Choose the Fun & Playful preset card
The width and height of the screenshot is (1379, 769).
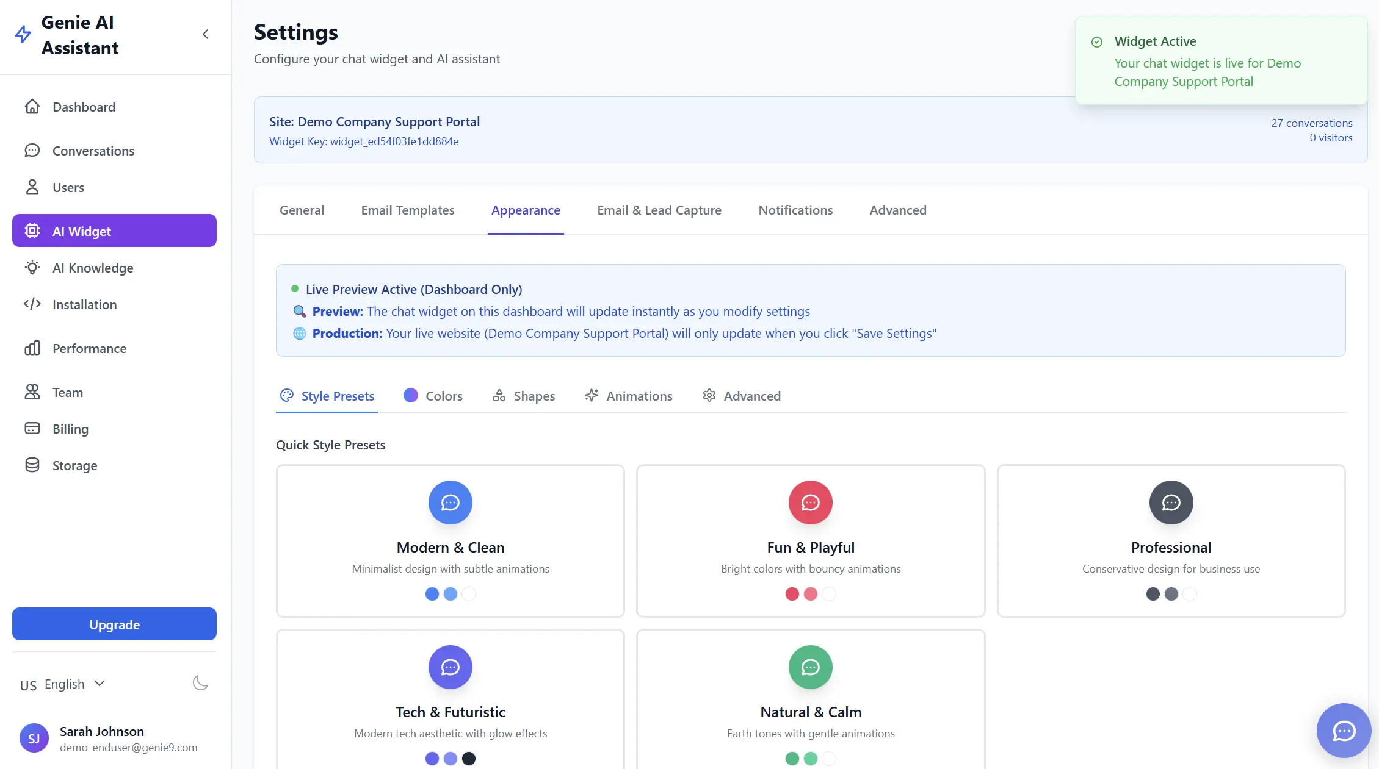(811, 540)
